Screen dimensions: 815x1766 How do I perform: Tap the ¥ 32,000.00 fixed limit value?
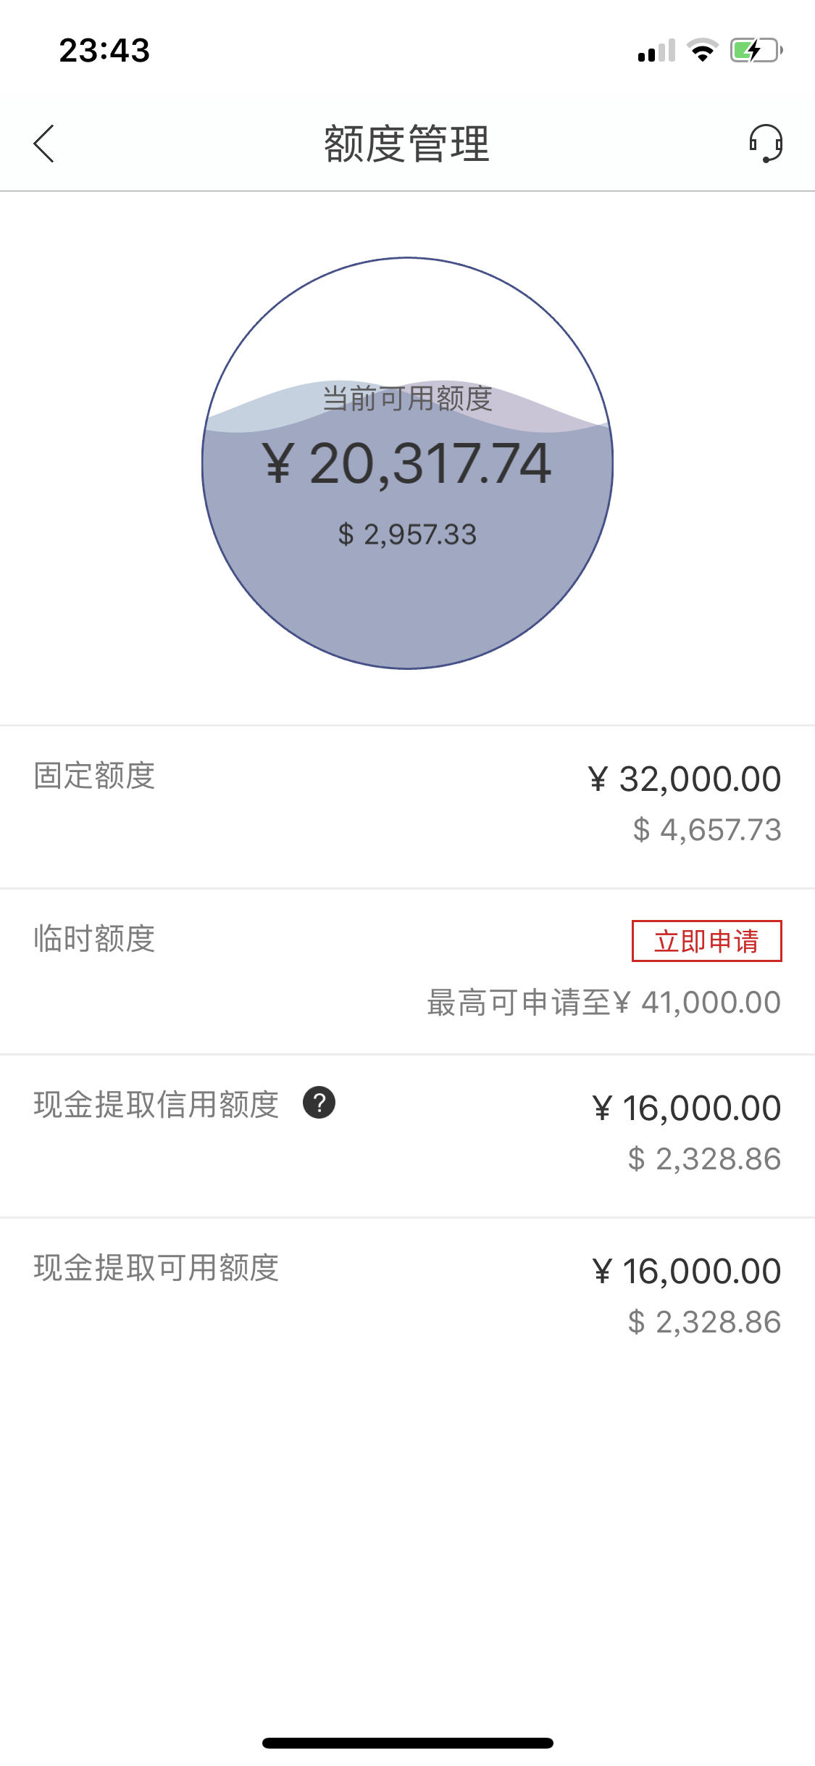coord(685,779)
